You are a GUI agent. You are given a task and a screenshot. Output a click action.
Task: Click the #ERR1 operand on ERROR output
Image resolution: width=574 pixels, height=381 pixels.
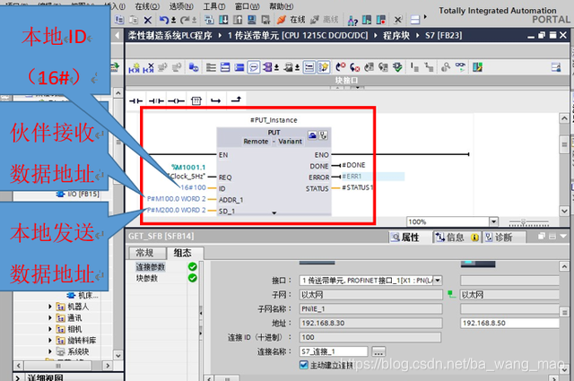(x=352, y=177)
